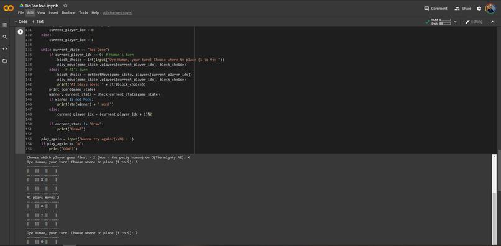501x246 pixels.
Task: Open the File menu
Action: click(21, 13)
